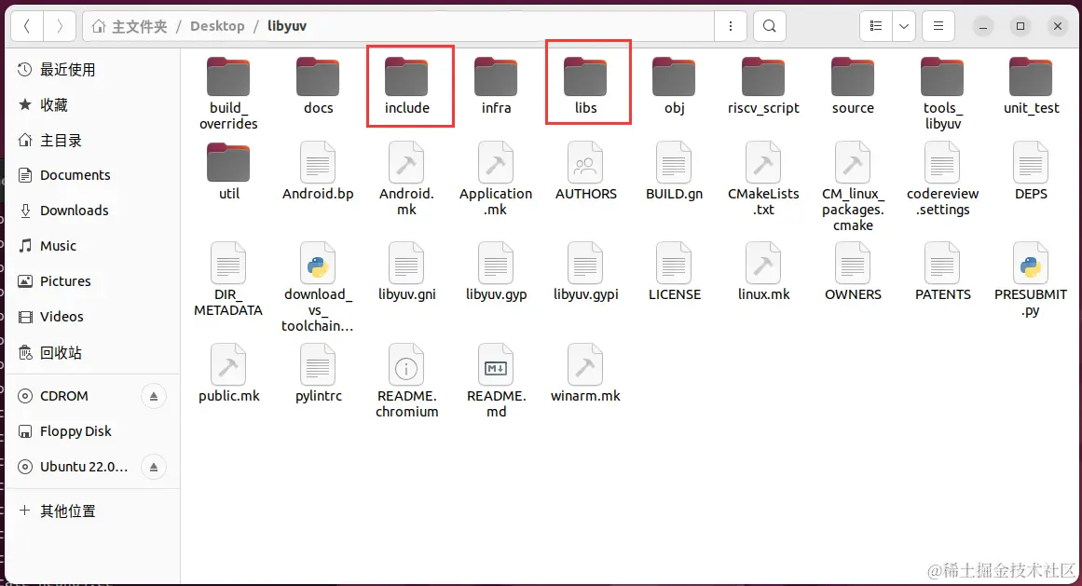Select the infra folder
The width and height of the screenshot is (1082, 586).
(496, 86)
